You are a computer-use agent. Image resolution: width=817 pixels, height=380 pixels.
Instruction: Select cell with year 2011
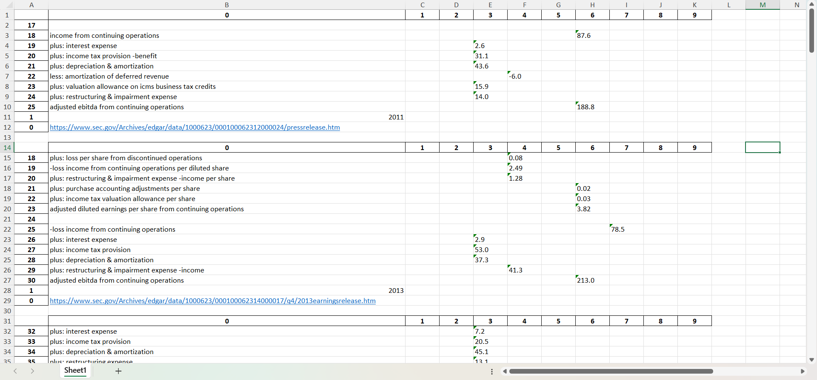(x=227, y=117)
